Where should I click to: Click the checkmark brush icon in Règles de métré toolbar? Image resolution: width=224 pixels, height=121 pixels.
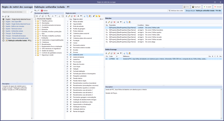pos(94,16)
